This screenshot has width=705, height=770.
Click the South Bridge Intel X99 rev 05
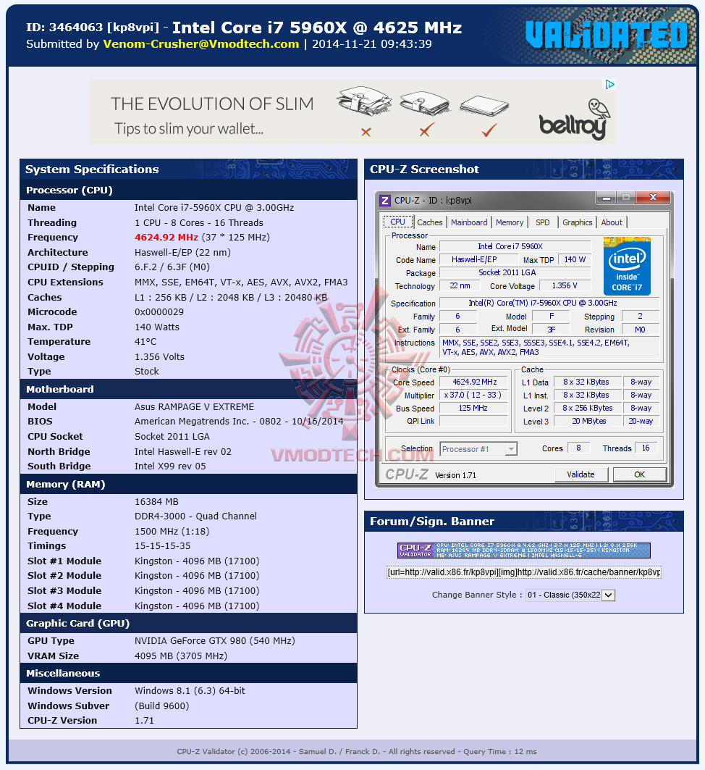pos(170,466)
